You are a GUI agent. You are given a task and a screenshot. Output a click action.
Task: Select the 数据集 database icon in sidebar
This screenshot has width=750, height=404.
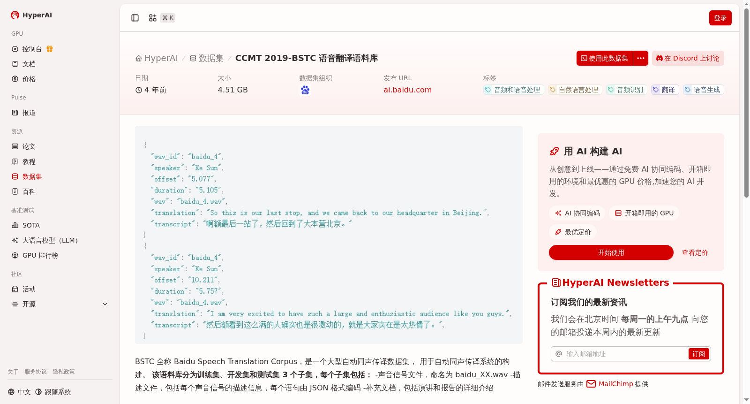[x=15, y=176]
